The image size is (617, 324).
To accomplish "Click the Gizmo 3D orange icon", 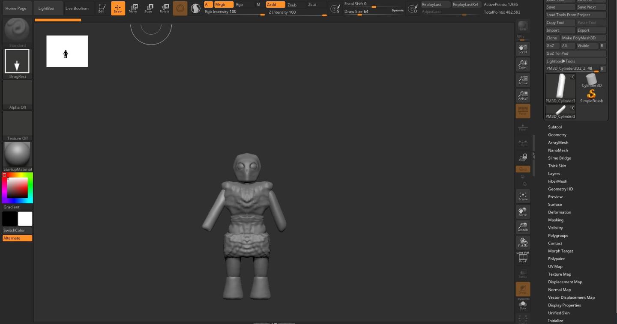I will (180, 8).
